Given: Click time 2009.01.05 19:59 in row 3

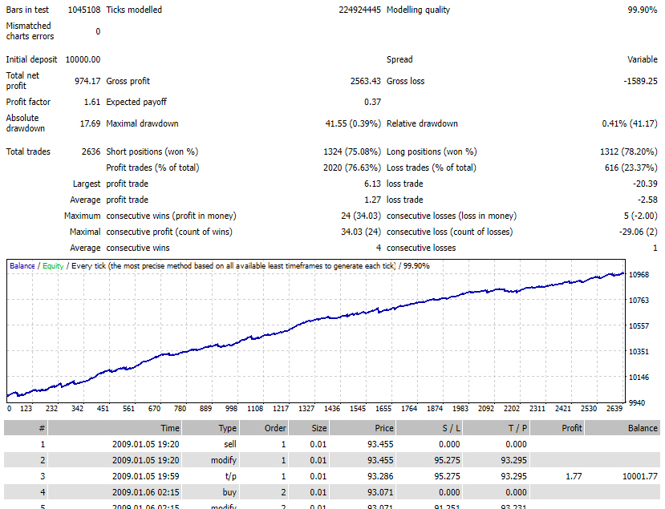Looking at the screenshot, I should pyautogui.click(x=145, y=476).
